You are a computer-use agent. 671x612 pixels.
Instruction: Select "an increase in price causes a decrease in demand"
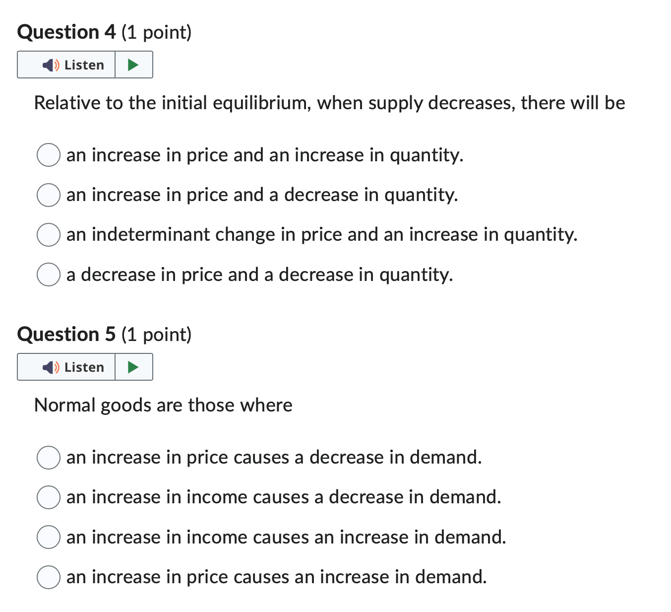pos(48,458)
